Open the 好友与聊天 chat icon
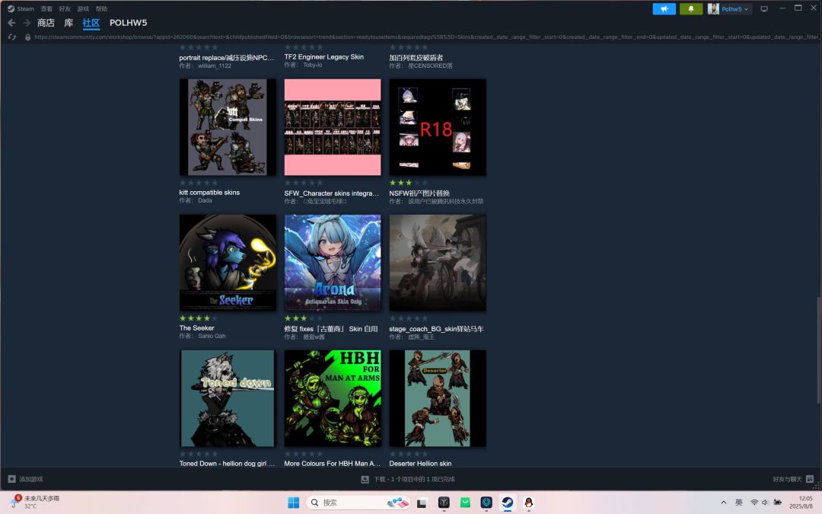 pos(809,479)
